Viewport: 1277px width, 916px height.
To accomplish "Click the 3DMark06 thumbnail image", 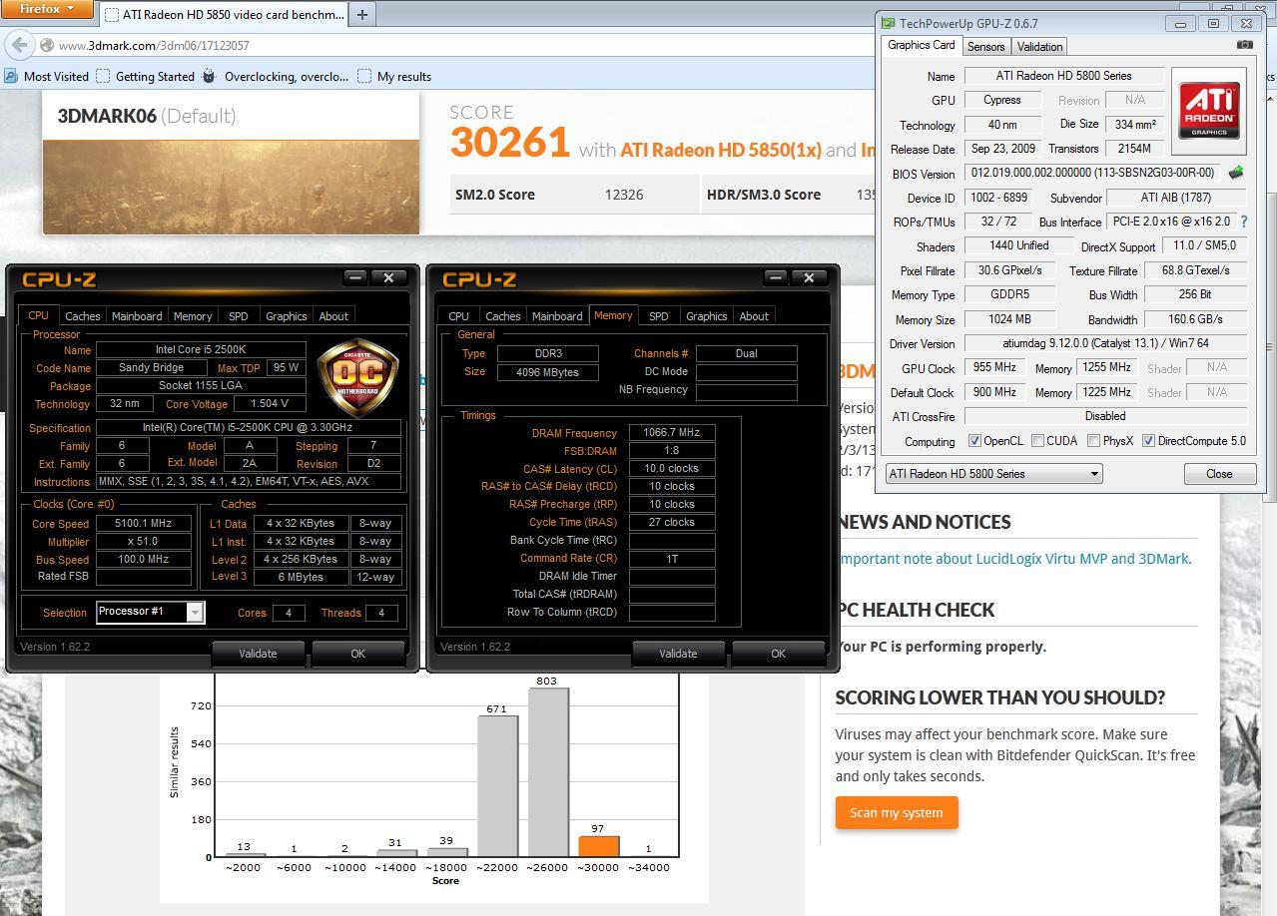I will pyautogui.click(x=231, y=187).
